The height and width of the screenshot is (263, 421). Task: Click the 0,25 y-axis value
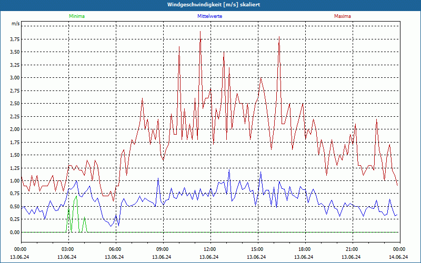click(x=15, y=219)
